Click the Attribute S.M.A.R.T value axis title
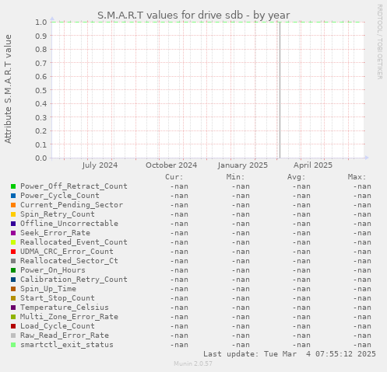387x372 pixels. pos(8,89)
